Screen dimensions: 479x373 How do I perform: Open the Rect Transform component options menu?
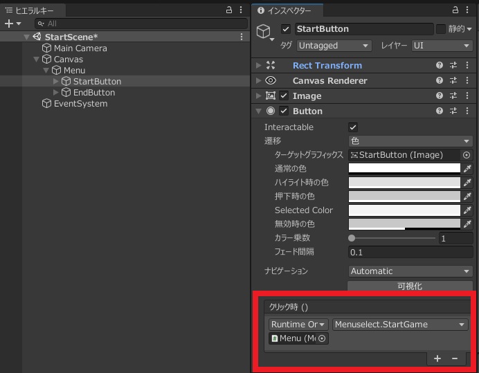(467, 65)
